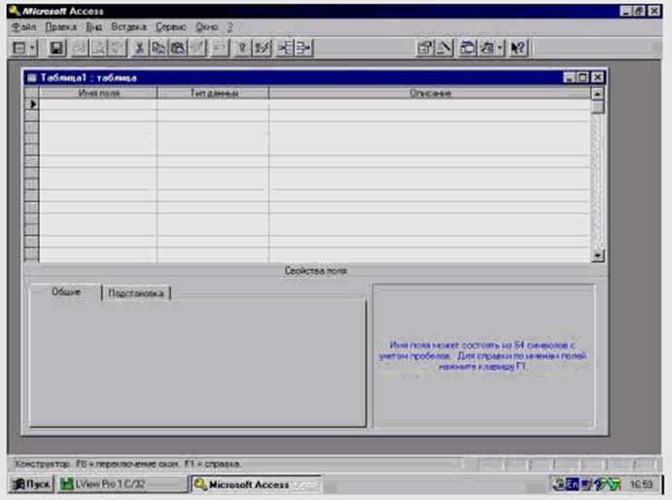Click the table grid scroll up arrow
The height and width of the screenshot is (500, 672).
pyautogui.click(x=597, y=93)
